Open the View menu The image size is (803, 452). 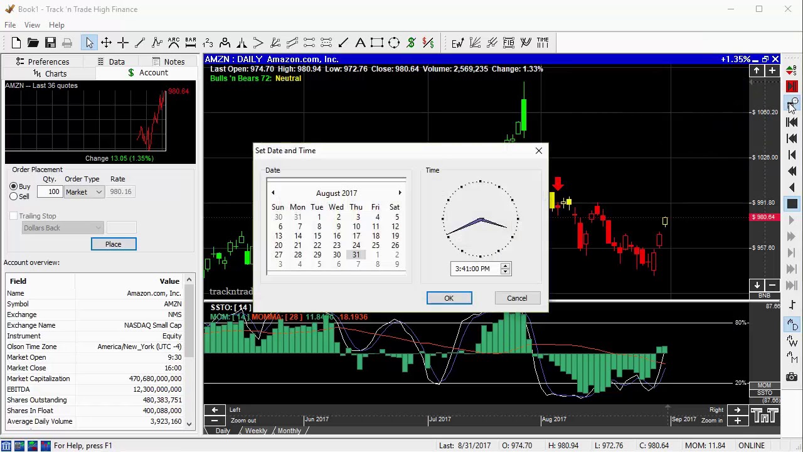click(32, 25)
